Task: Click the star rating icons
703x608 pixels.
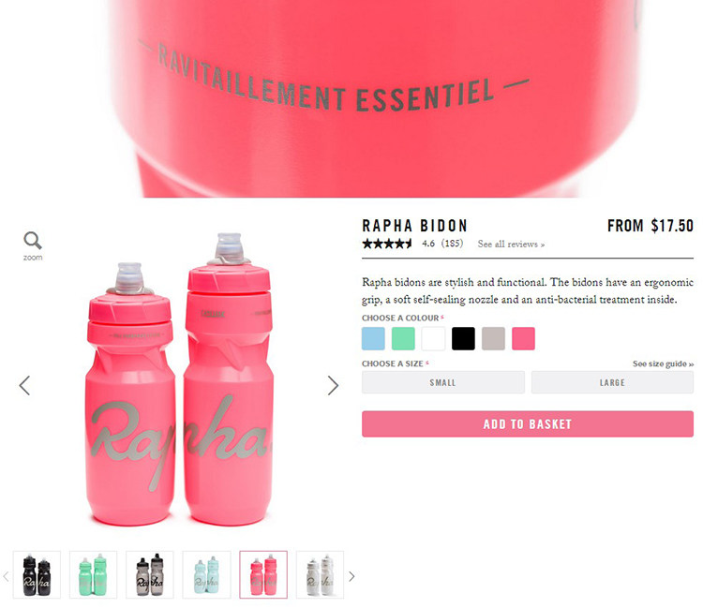Action: (x=387, y=244)
